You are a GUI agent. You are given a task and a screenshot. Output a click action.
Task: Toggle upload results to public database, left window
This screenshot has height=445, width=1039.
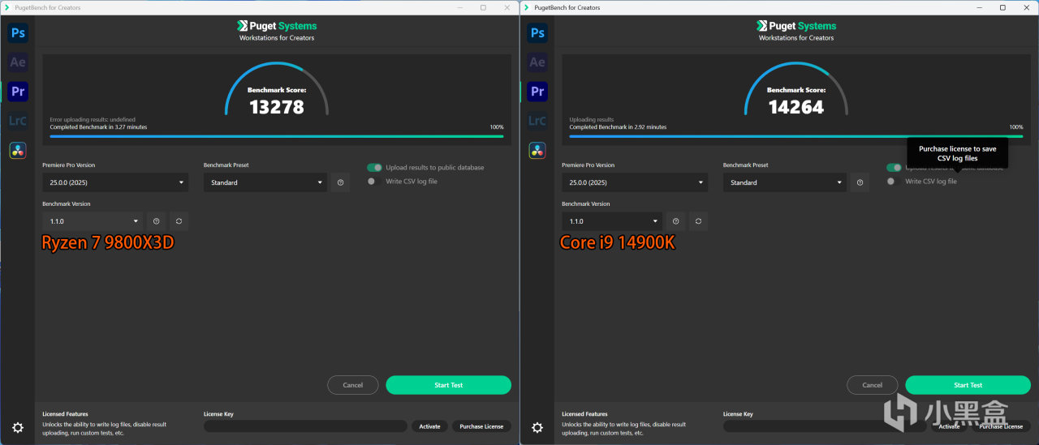[374, 168]
